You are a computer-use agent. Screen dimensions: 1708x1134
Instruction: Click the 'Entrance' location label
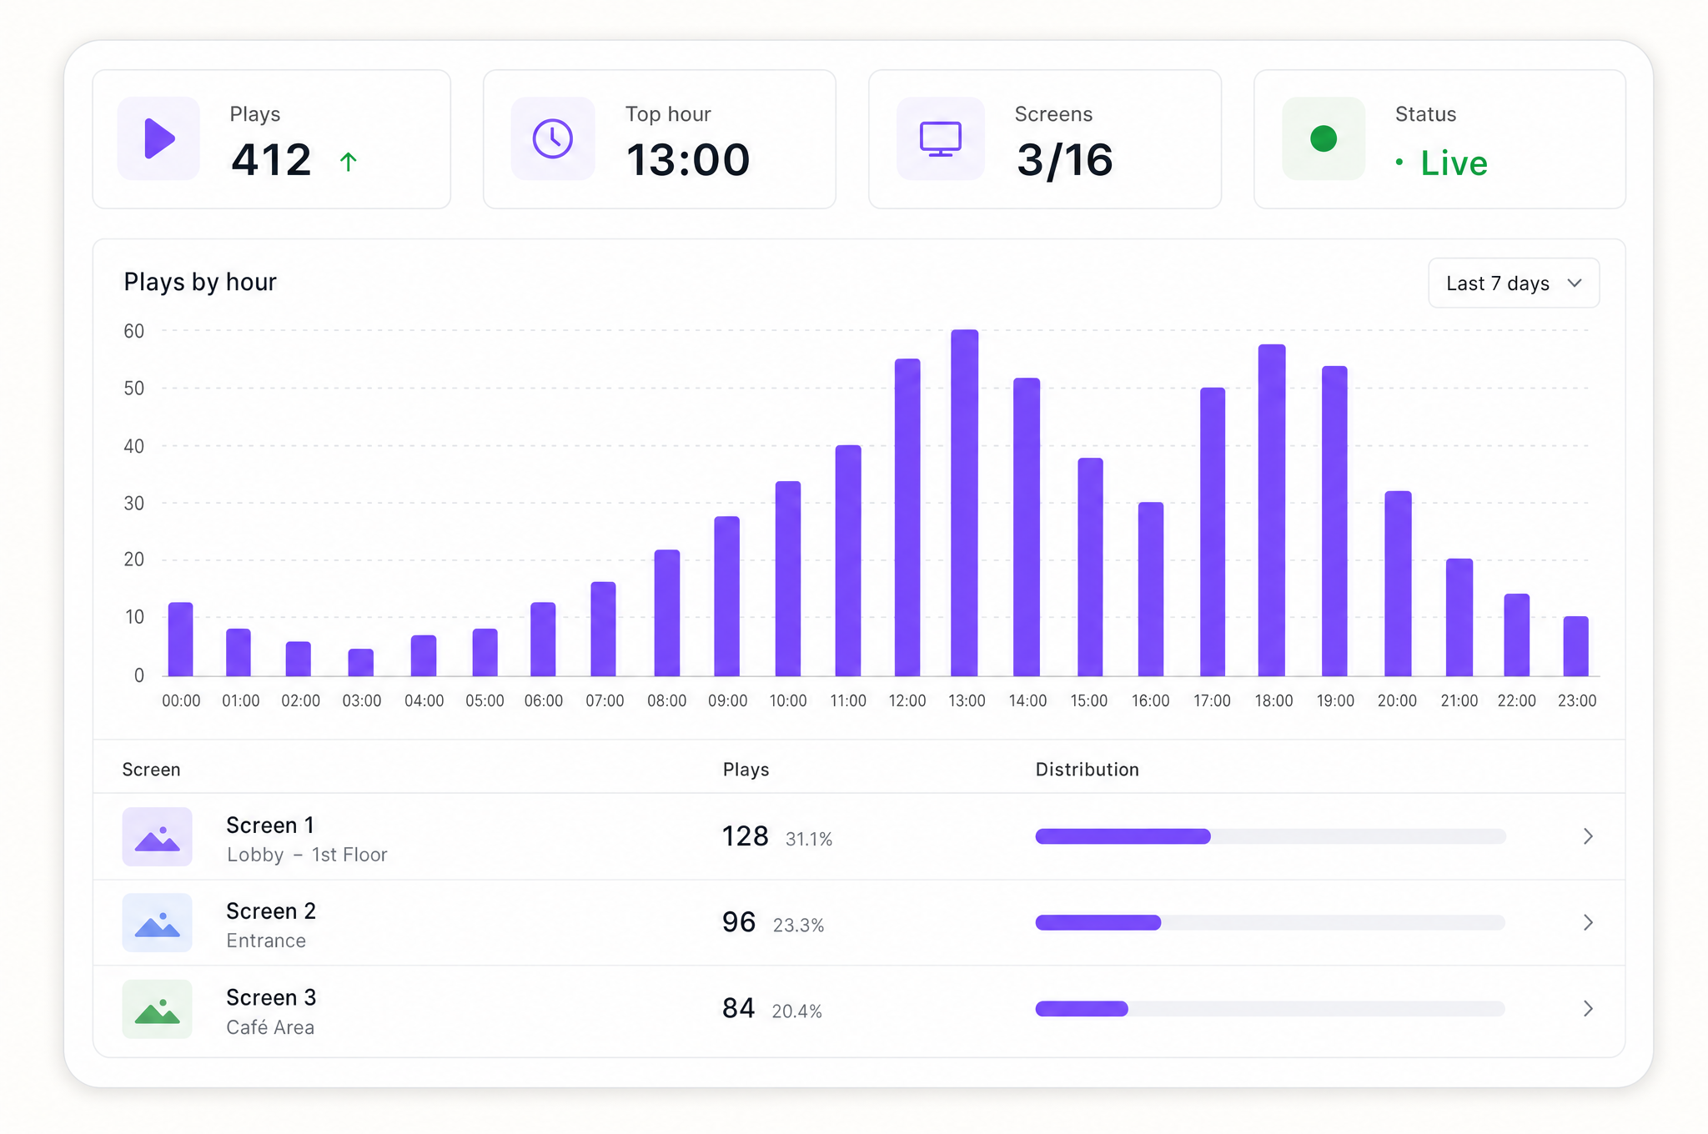click(x=266, y=941)
